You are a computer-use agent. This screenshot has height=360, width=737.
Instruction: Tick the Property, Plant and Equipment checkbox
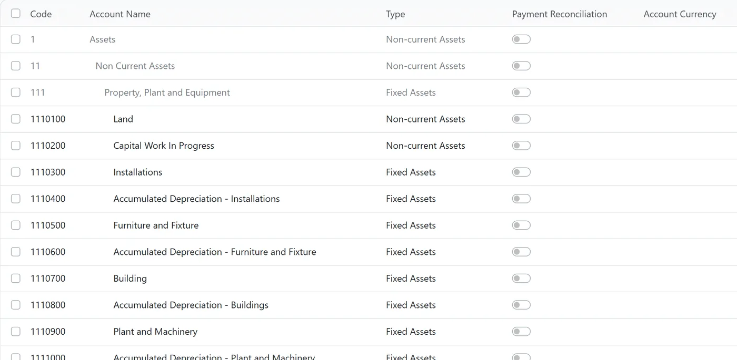(16, 92)
